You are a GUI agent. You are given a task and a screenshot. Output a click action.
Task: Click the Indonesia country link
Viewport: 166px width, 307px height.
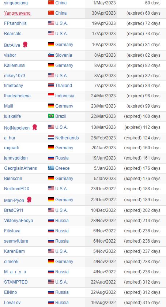[65, 96]
